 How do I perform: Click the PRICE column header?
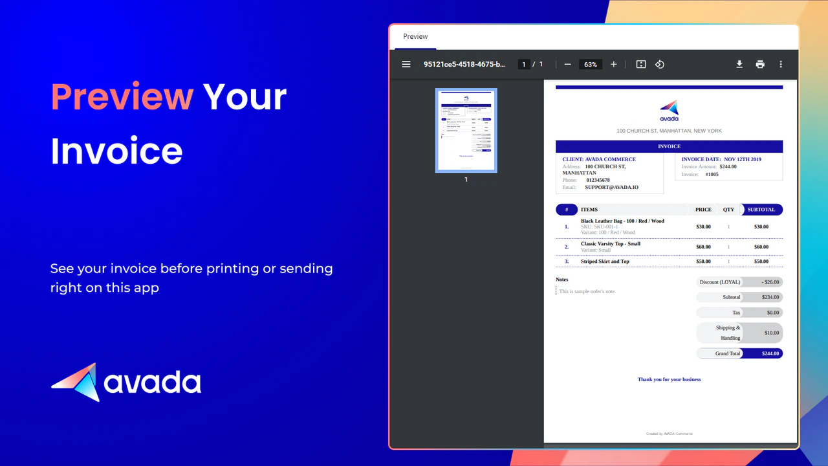[x=703, y=210]
